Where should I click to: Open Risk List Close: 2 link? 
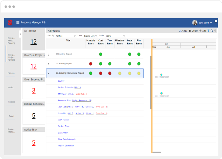pos(89,107)
